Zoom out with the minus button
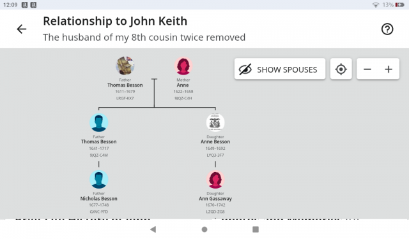This screenshot has height=239, width=409. pos(367,69)
